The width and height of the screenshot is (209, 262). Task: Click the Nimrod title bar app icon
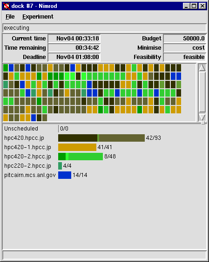coord(7,6)
